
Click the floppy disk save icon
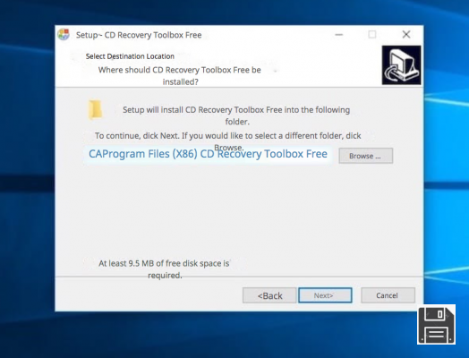point(436,325)
